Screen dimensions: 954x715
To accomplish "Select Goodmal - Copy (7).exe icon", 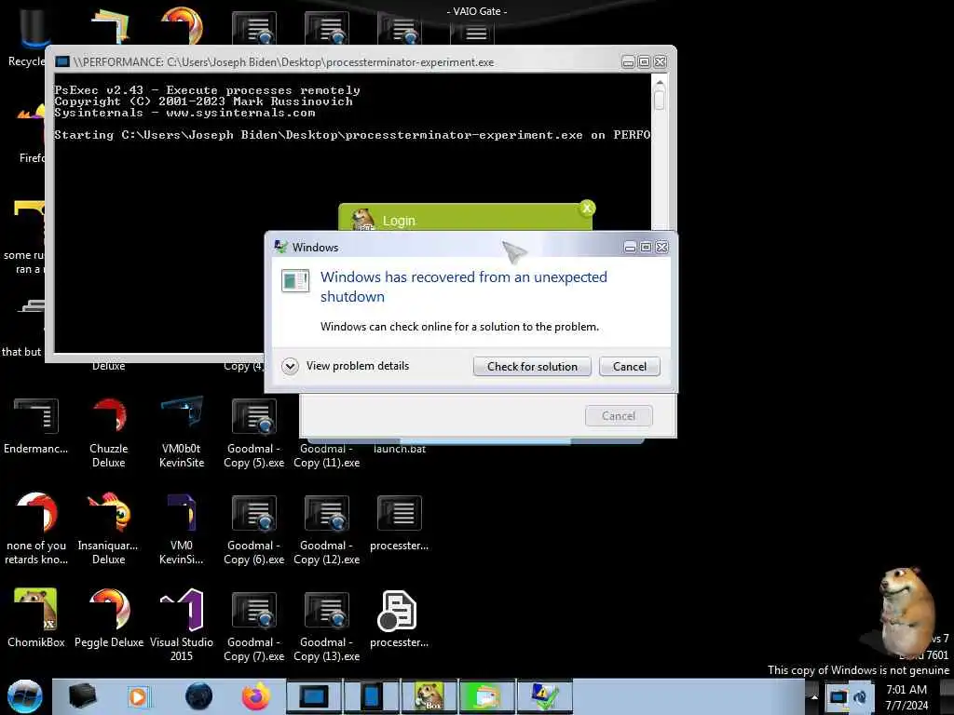I will [x=253, y=627].
